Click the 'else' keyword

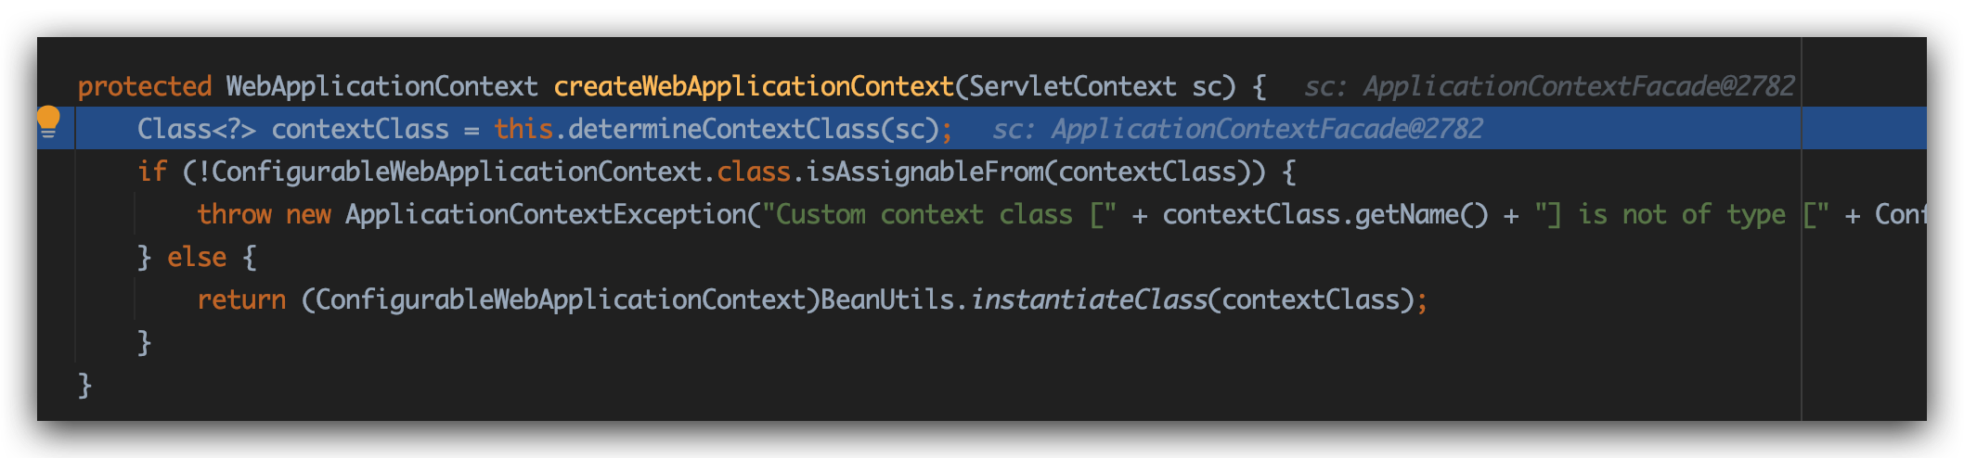pos(197,257)
